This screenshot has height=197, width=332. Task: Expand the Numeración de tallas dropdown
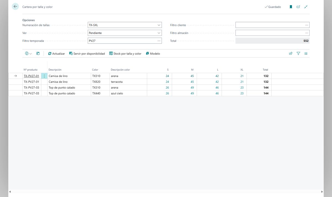coord(159,25)
